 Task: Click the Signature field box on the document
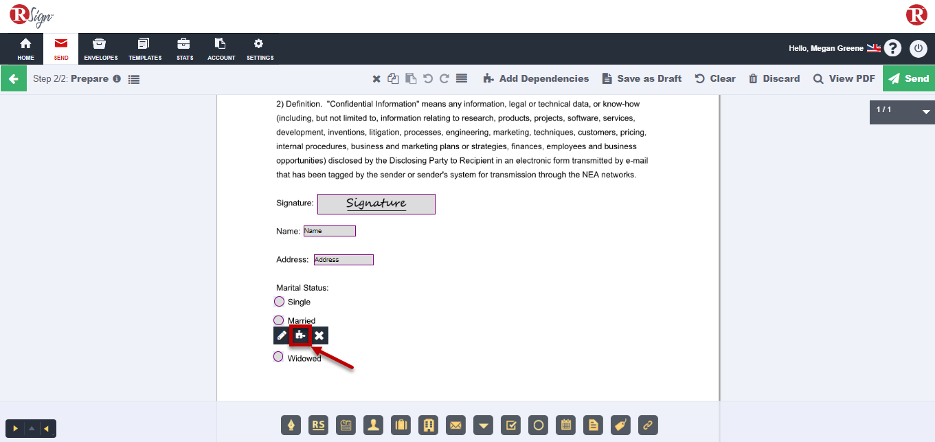click(x=376, y=203)
